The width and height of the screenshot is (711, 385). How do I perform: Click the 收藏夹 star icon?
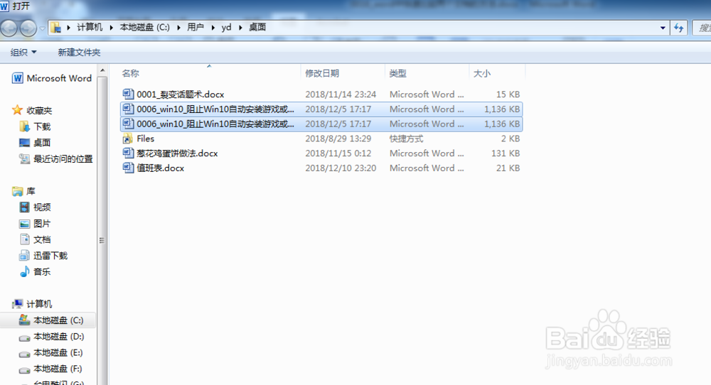[x=17, y=110]
